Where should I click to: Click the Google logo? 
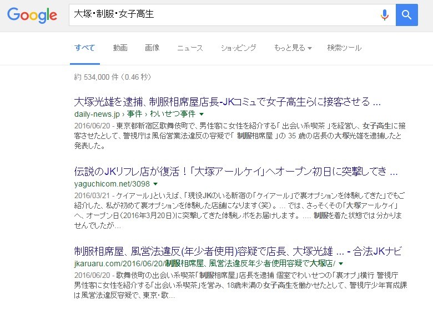coord(32,15)
